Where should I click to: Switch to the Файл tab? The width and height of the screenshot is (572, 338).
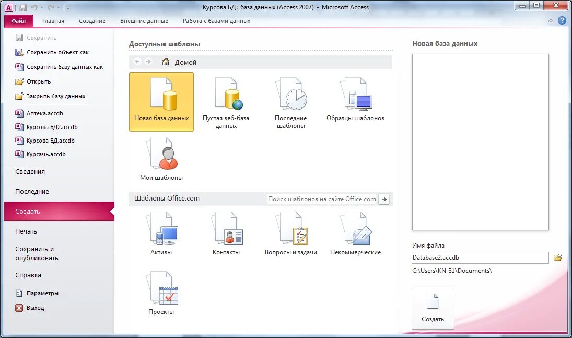tap(19, 21)
